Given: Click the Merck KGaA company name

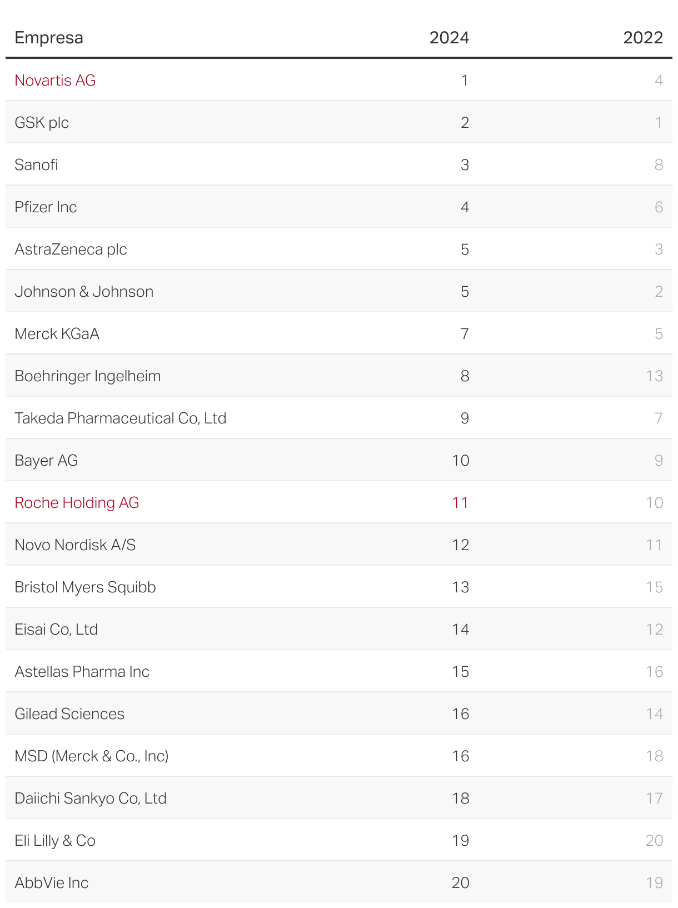Looking at the screenshot, I should click(57, 334).
